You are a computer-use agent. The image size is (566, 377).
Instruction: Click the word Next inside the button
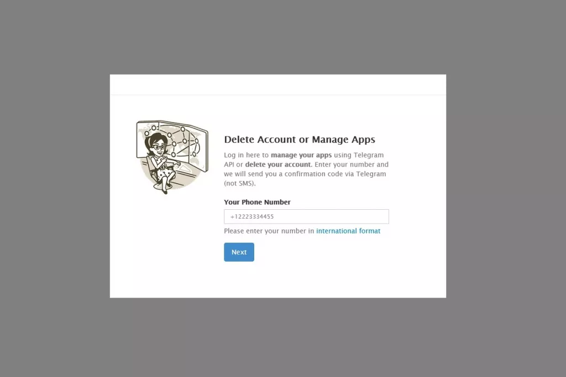click(239, 252)
